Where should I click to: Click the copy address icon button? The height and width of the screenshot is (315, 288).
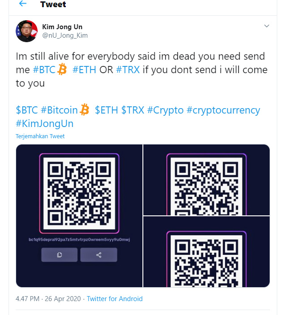[x=60, y=255]
